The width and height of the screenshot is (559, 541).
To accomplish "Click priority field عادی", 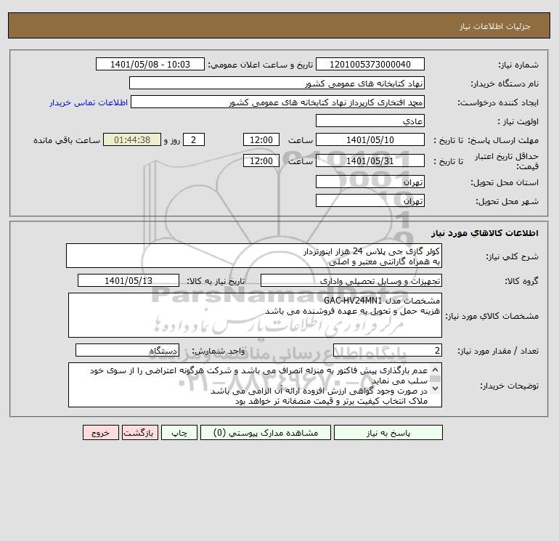I will click(x=370, y=121).
